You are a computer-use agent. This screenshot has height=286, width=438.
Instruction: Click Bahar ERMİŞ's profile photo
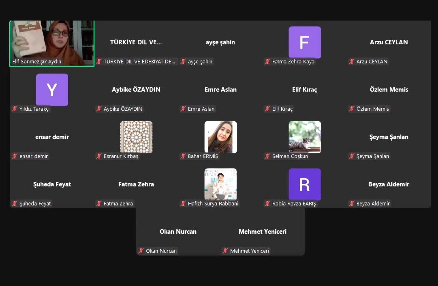(220, 137)
